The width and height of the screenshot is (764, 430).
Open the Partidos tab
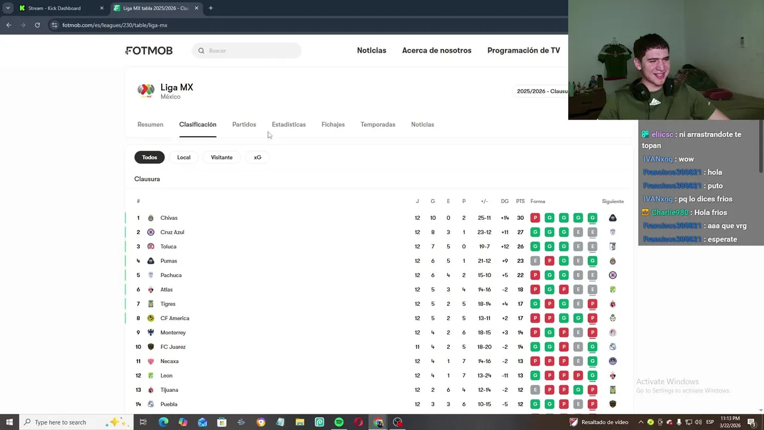[x=244, y=124]
